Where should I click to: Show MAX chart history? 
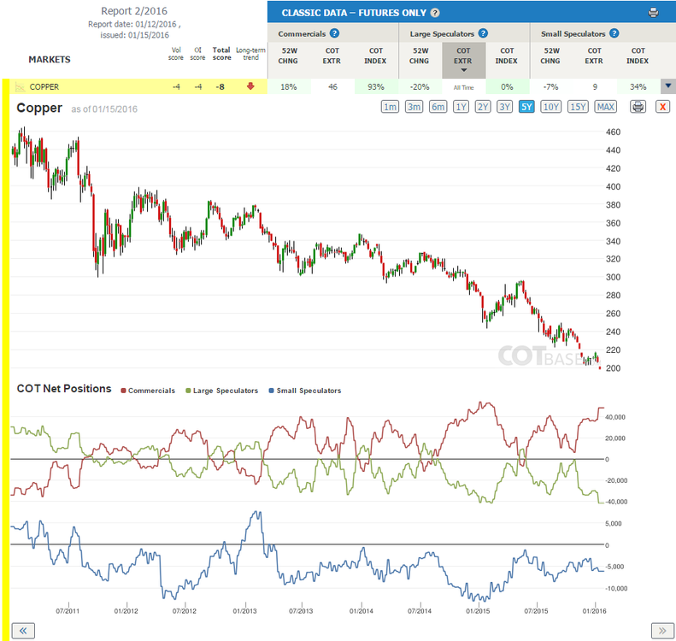[x=605, y=107]
